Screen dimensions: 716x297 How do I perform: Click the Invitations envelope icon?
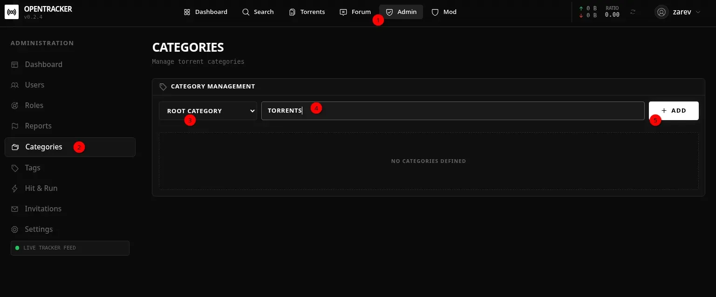coord(15,209)
